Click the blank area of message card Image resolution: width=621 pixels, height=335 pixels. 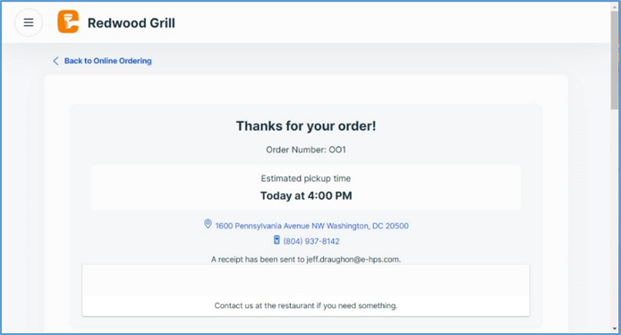[306, 281]
